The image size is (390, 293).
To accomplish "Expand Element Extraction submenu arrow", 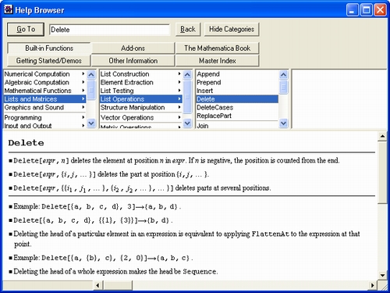I will pos(179,82).
